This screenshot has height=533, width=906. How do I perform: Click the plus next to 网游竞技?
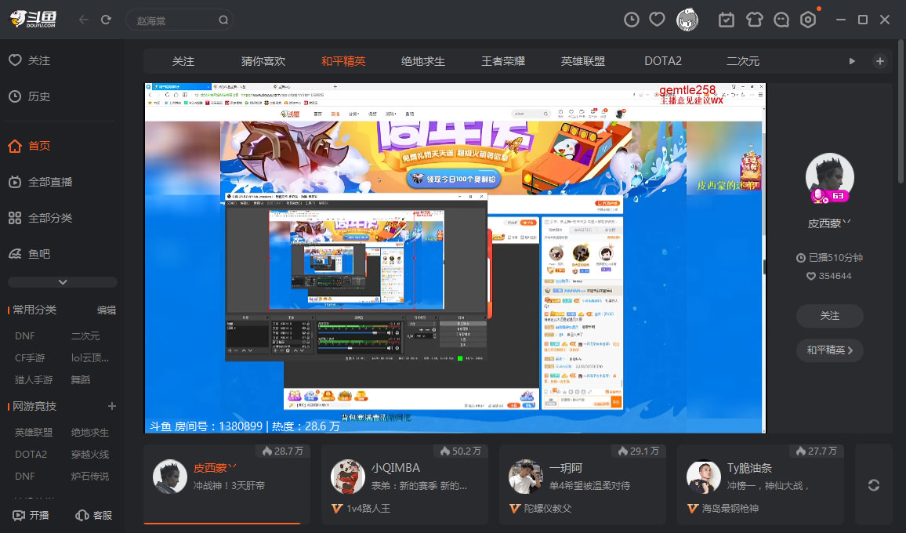(111, 406)
